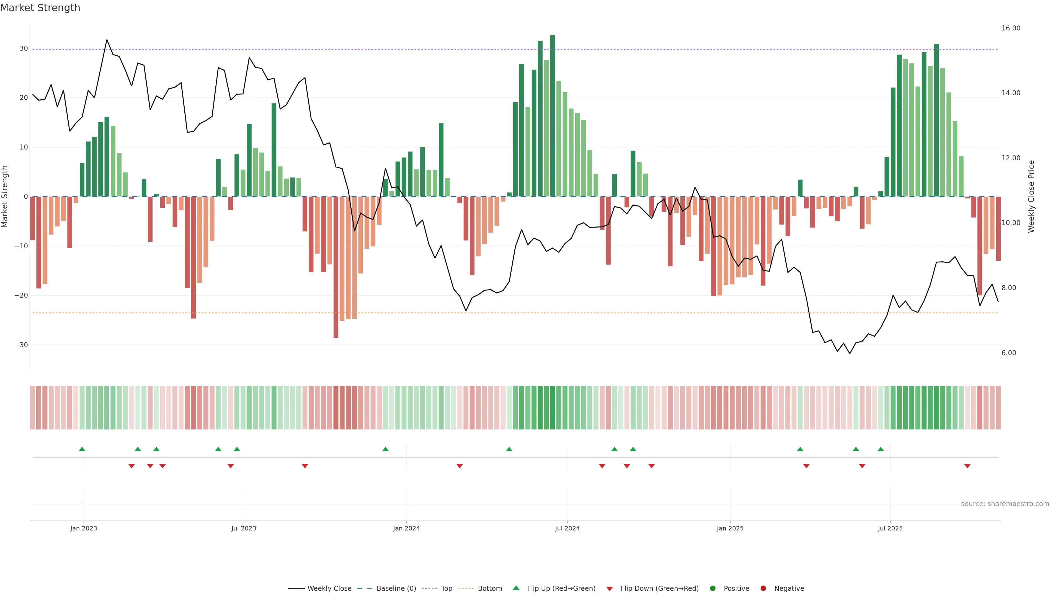Click the Flip Down red triangle legend icon
The image size is (1063, 598).
pyautogui.click(x=610, y=589)
